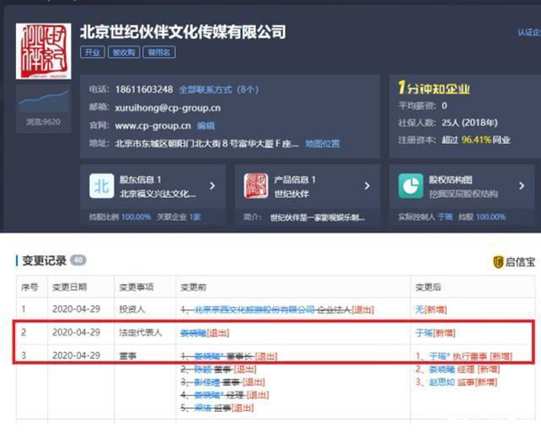The width and height of the screenshot is (541, 433).
Task: Click the change record count badge
Action: pyautogui.click(x=78, y=260)
